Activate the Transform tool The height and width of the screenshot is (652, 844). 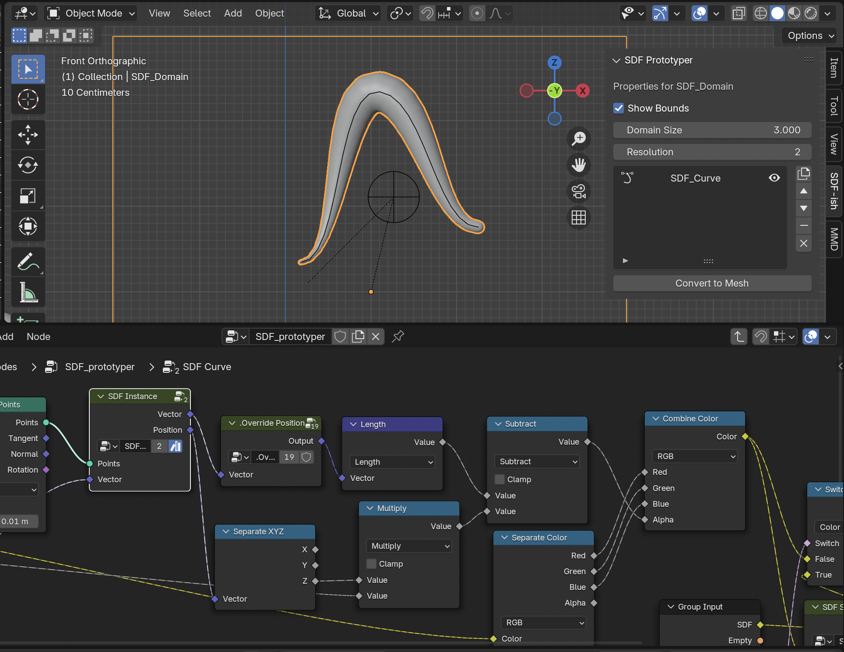28,226
